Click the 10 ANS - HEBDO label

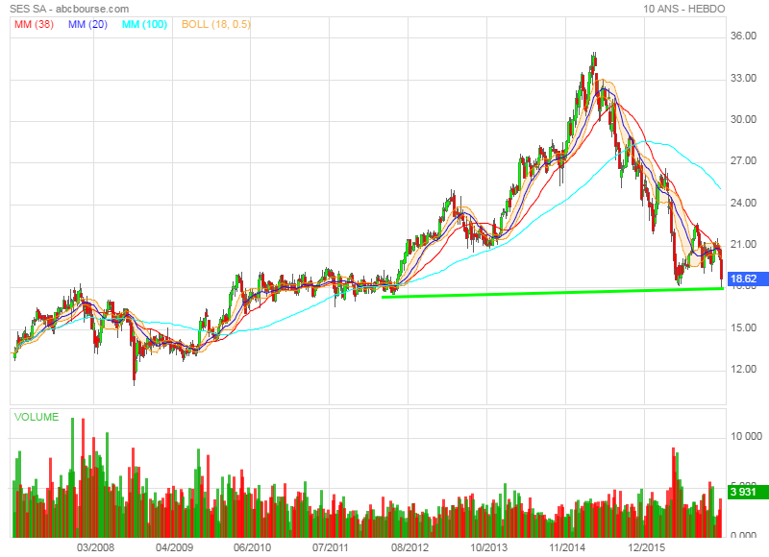click(x=683, y=9)
